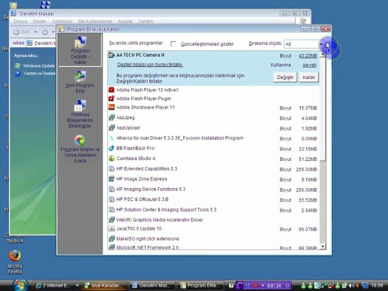
Task: Open Araçlar menu in Denetim Masası
Action: 125,21
